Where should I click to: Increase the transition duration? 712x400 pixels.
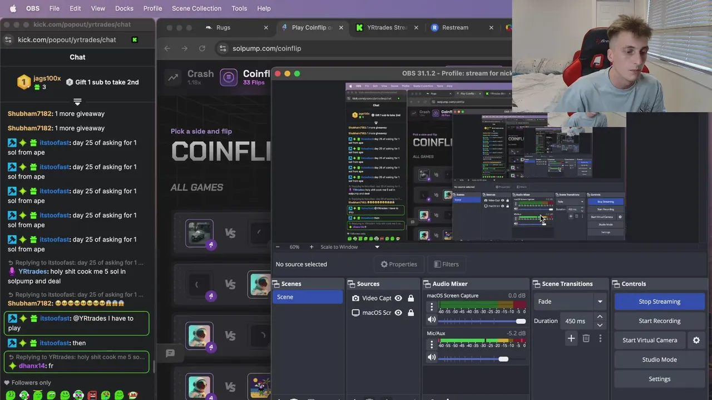[600, 317]
